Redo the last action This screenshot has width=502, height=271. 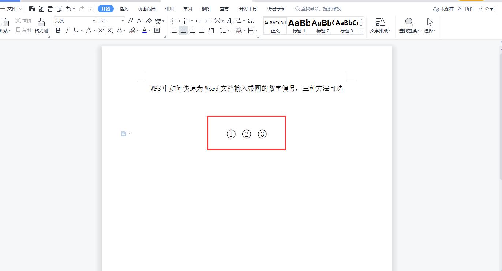[x=81, y=9]
